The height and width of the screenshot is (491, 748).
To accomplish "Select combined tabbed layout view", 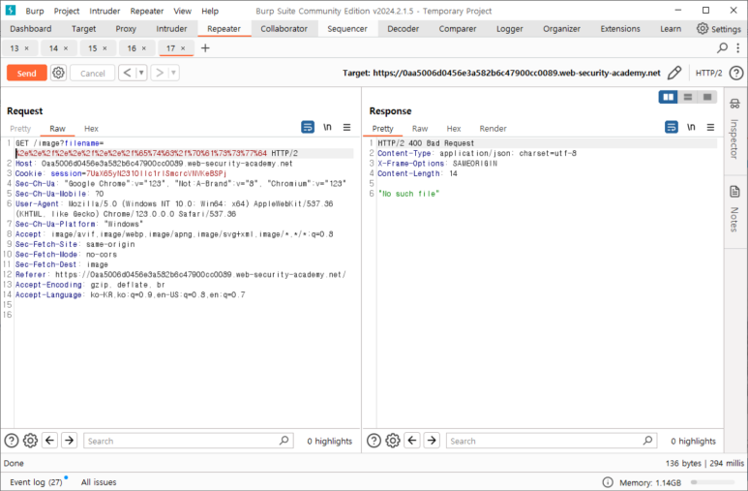I will pos(707,97).
